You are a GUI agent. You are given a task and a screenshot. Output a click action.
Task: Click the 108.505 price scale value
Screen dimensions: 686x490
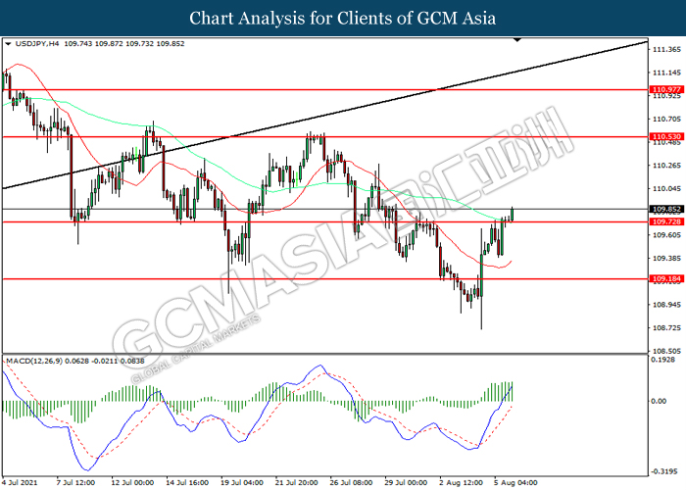coord(666,351)
